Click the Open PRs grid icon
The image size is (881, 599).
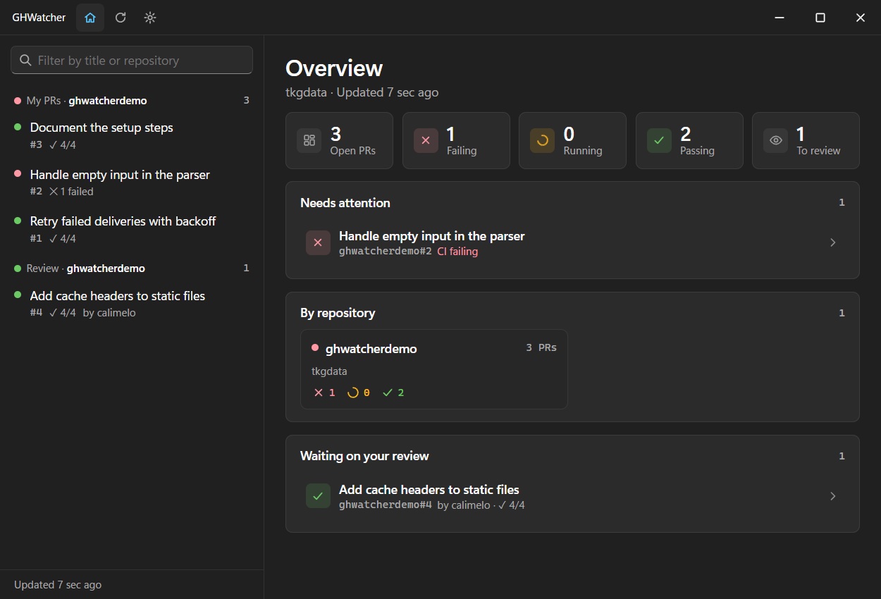(309, 140)
